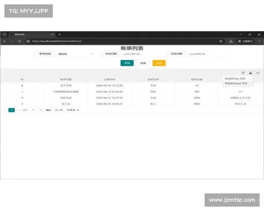Click the jump-to-page number input
Image resolution: width=264 pixels, height=211 pixels.
pos(33,110)
